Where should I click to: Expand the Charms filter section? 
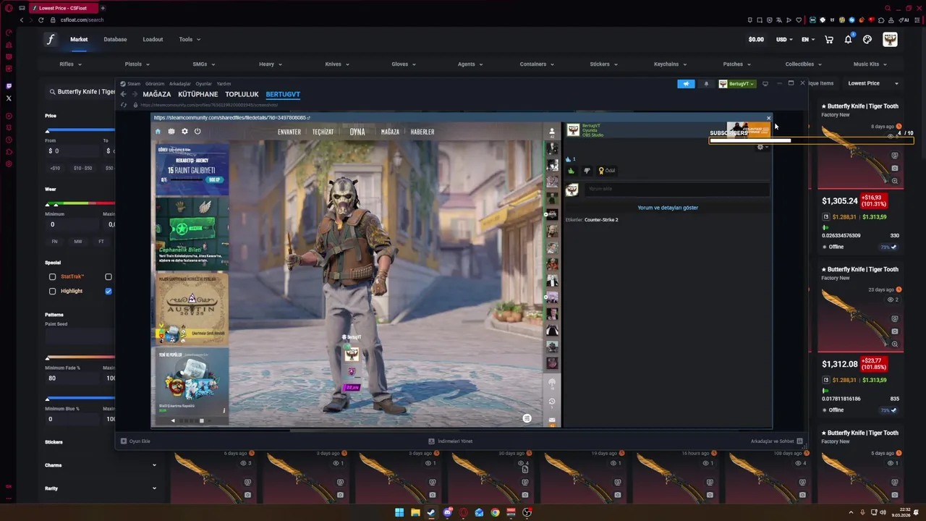[x=101, y=465]
